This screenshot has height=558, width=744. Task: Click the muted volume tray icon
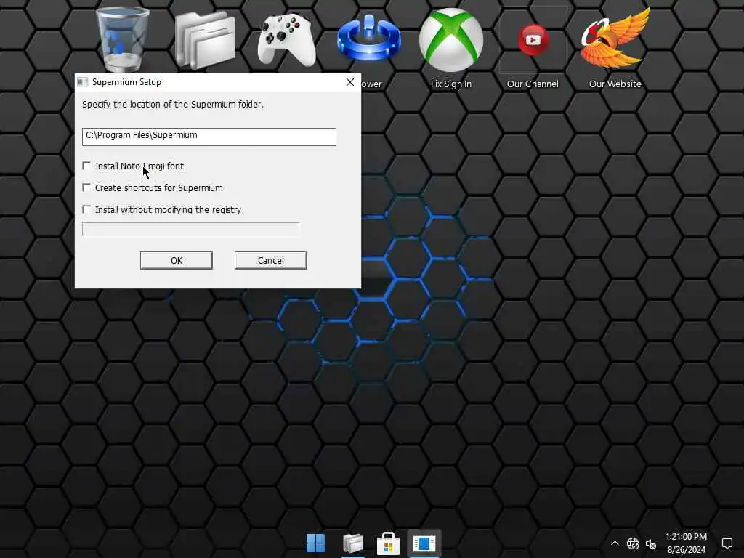pyautogui.click(x=651, y=543)
